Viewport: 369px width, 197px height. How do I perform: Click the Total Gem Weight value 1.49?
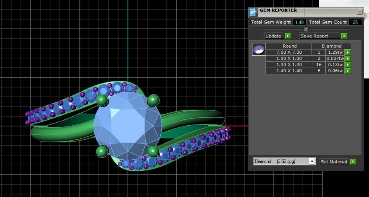click(299, 22)
